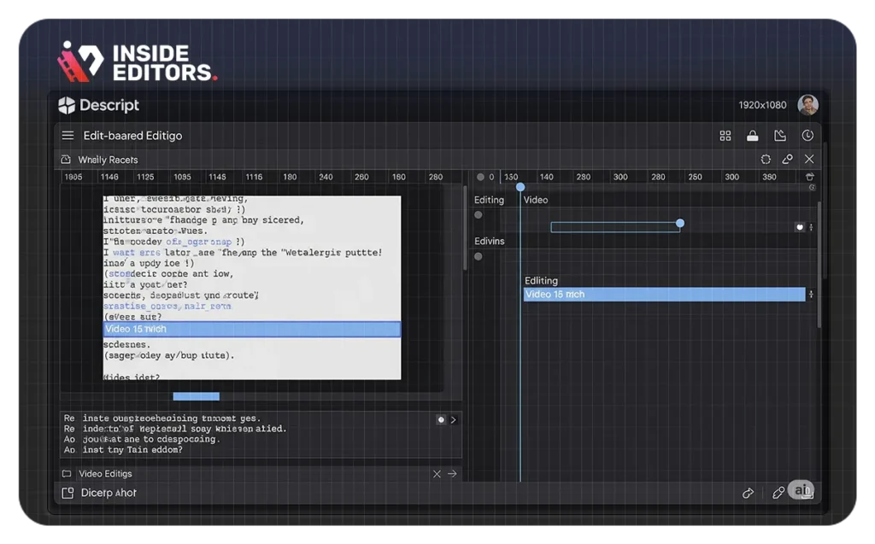Close the Wnally Racets panel with X

pyautogui.click(x=809, y=160)
